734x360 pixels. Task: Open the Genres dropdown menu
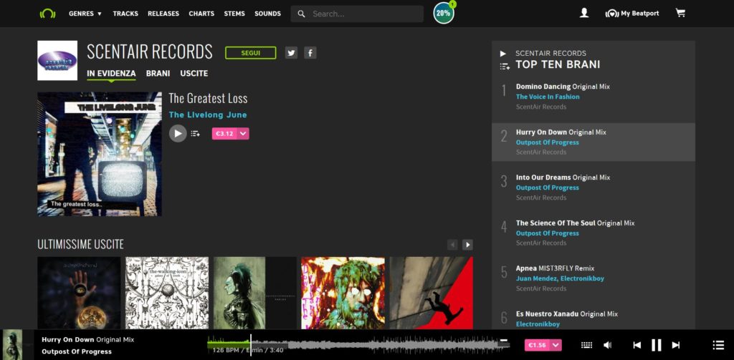point(85,14)
